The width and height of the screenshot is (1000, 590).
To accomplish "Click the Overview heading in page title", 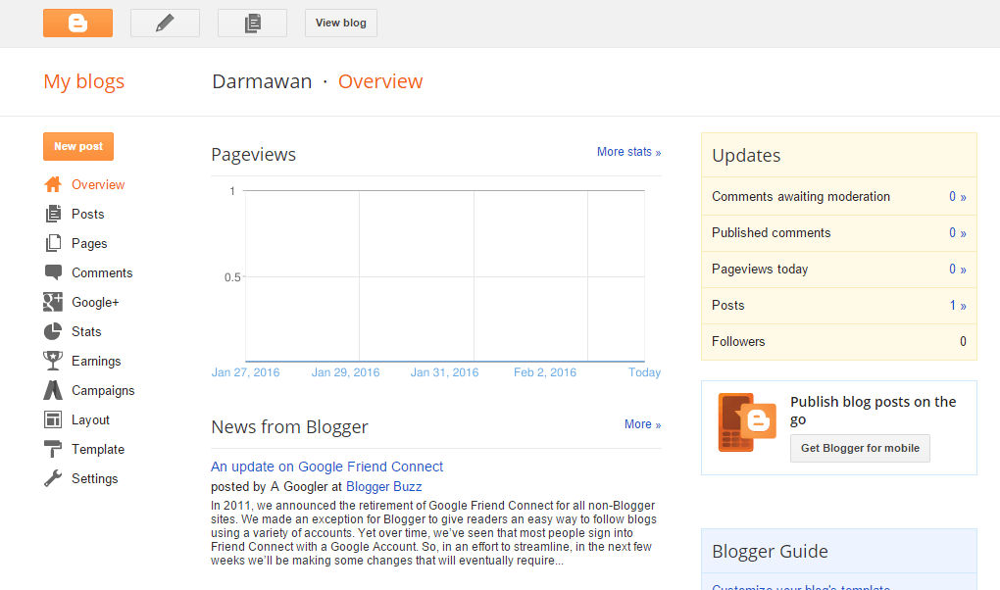I will coord(380,81).
